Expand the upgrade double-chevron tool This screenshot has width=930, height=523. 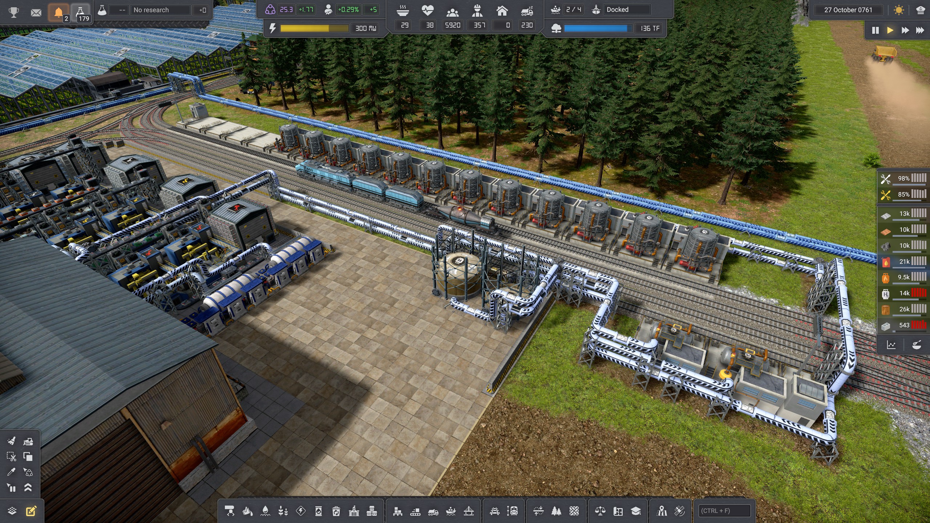28,487
